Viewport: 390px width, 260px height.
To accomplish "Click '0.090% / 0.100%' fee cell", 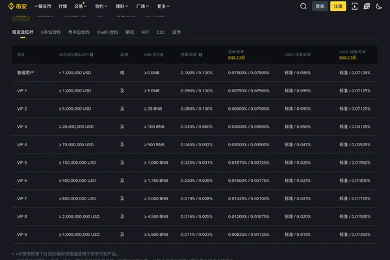I will click(x=197, y=91).
